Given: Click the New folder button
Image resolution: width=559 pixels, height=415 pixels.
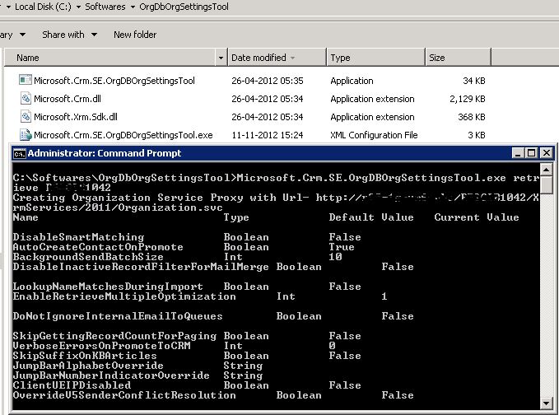Looking at the screenshot, I should click(135, 35).
